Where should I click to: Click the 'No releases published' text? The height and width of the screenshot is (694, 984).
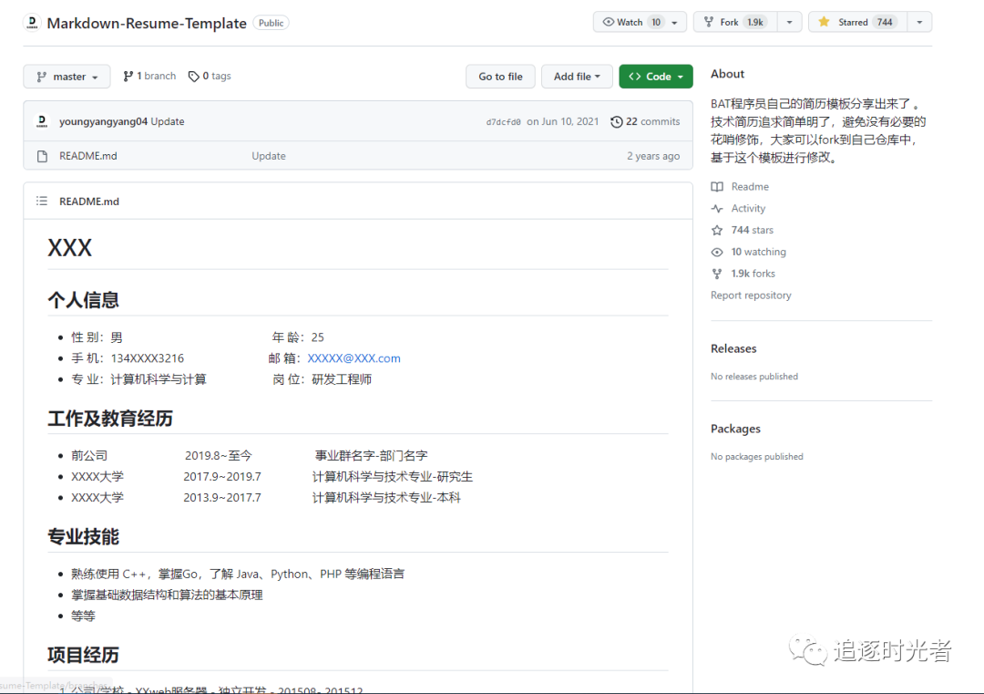pos(754,377)
